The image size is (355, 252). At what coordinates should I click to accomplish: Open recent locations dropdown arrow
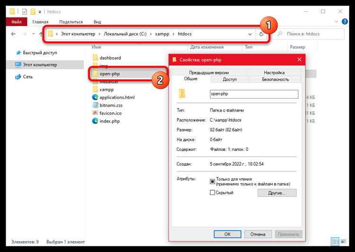coord(33,34)
